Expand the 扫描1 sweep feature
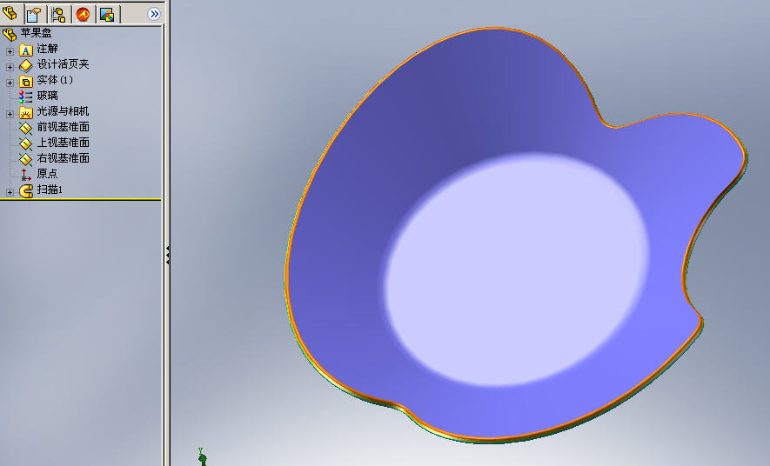The height and width of the screenshot is (466, 770). point(10,192)
